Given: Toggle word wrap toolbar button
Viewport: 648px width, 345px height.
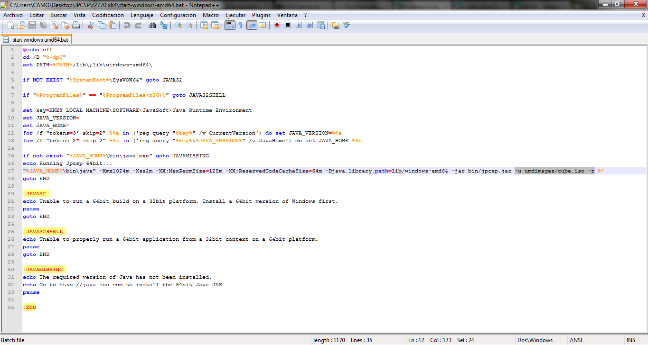Looking at the screenshot, I should 230,25.
